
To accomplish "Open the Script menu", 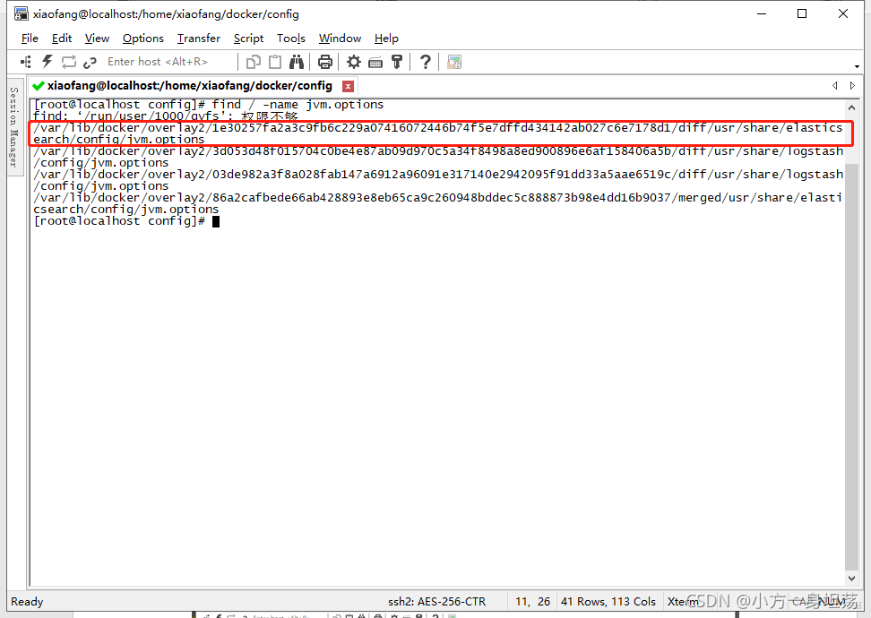I will coord(248,39).
